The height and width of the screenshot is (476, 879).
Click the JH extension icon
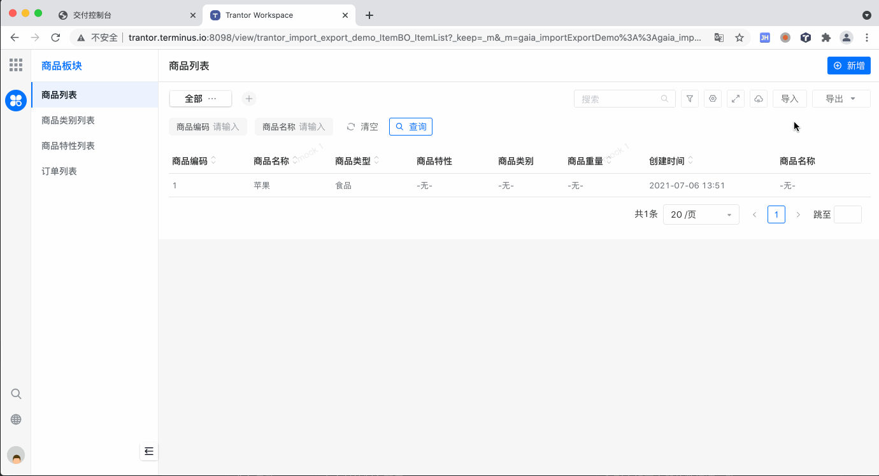(765, 38)
